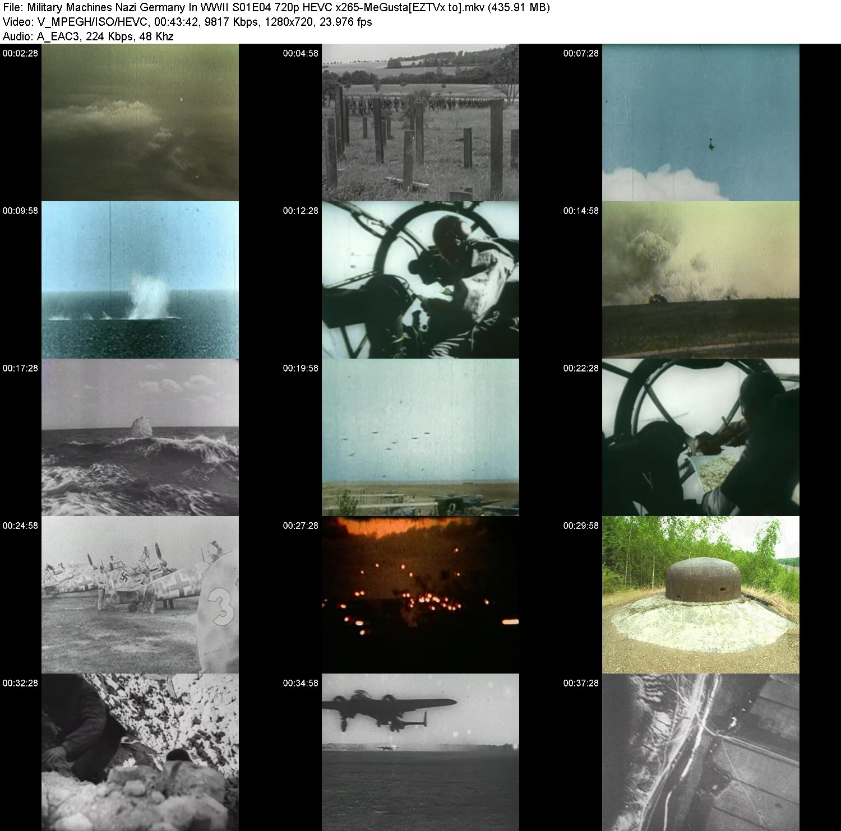Click the 00:07:28 timestamp label
Screen dimensions: 841x831
click(581, 53)
